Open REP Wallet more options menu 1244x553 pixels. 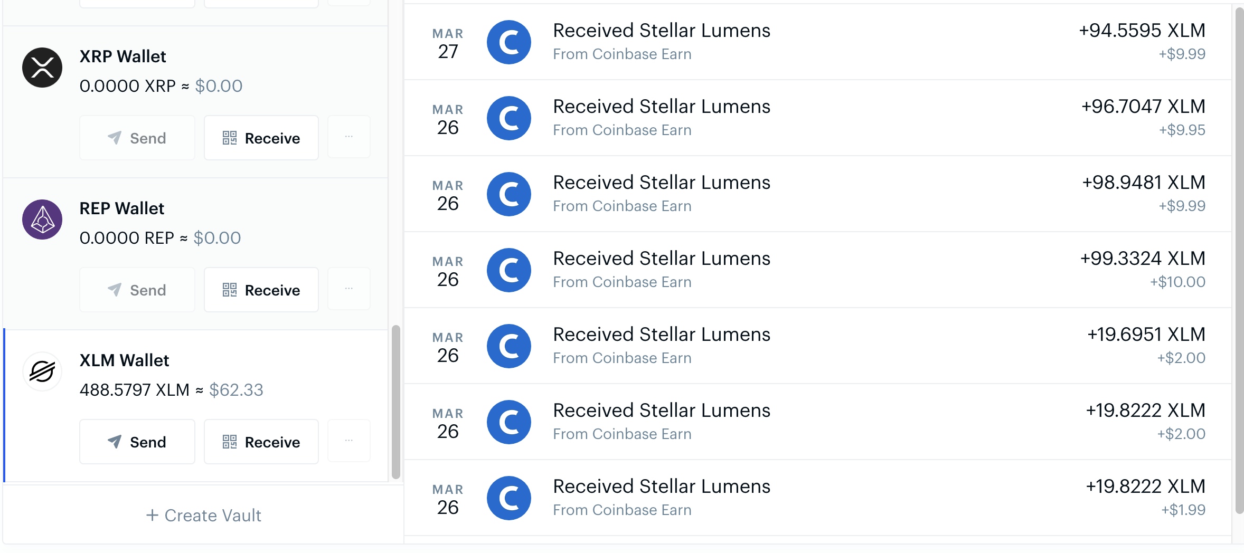[348, 289]
